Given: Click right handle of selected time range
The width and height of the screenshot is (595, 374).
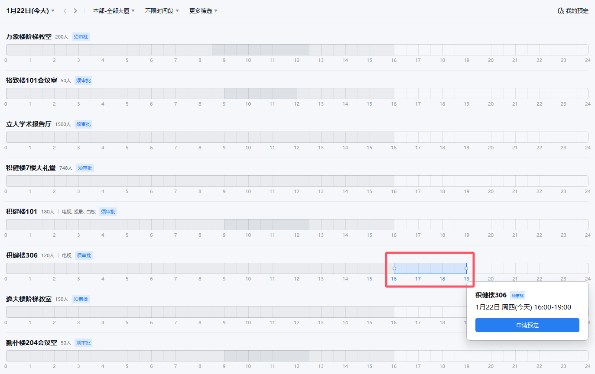Looking at the screenshot, I should tap(466, 268).
